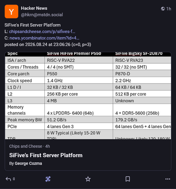
Task: Boost this Hacker News post
Action: 48,179
